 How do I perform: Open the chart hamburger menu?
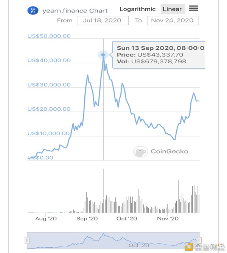pos(193,8)
